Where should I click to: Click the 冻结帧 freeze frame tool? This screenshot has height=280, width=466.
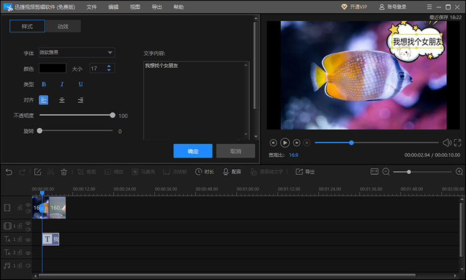(175, 172)
